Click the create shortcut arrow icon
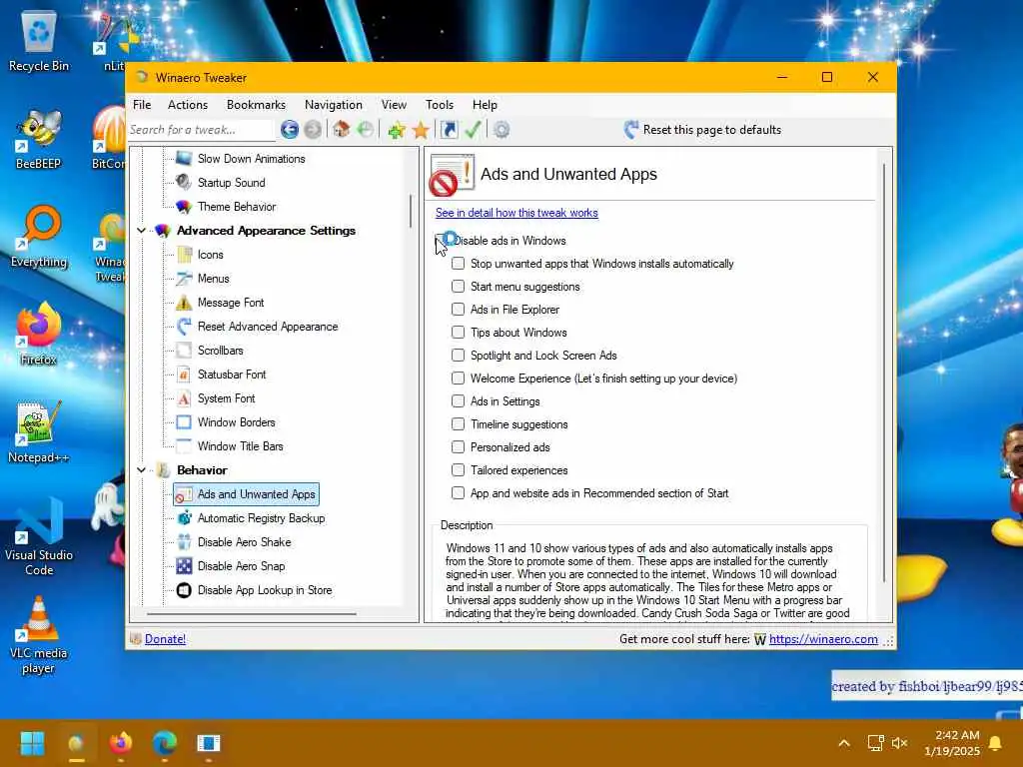The width and height of the screenshot is (1023, 767). [x=449, y=129]
